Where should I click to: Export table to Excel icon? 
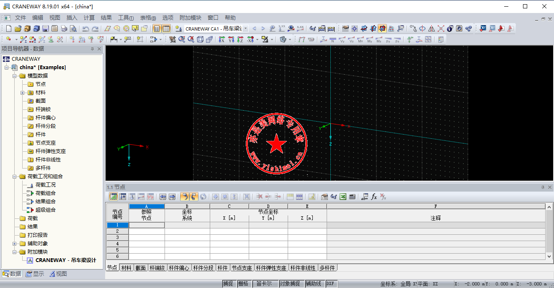343,196
